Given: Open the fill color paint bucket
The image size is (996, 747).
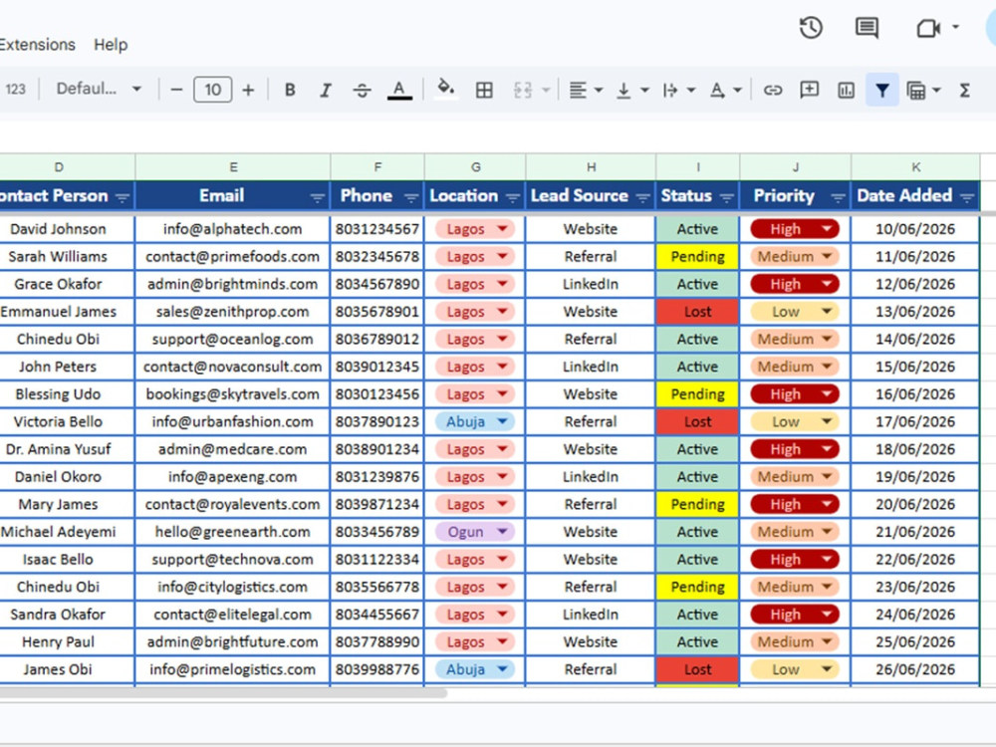Looking at the screenshot, I should (446, 89).
